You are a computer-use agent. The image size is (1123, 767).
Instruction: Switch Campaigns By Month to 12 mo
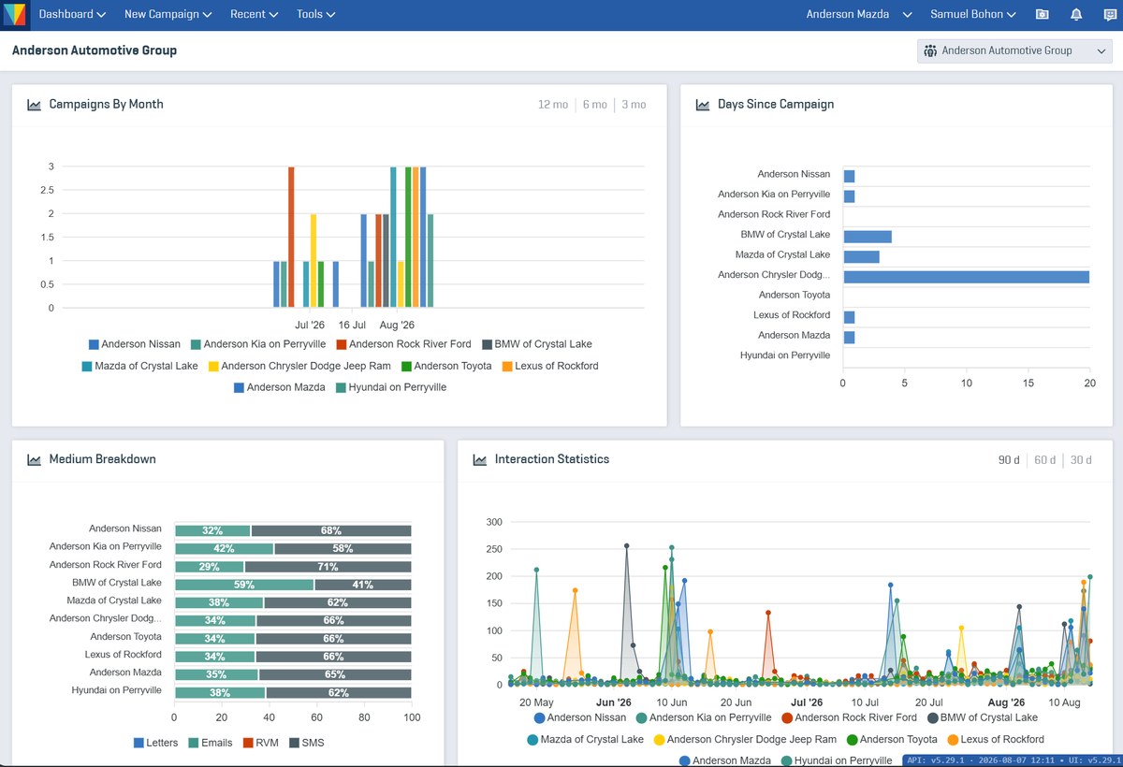553,105
